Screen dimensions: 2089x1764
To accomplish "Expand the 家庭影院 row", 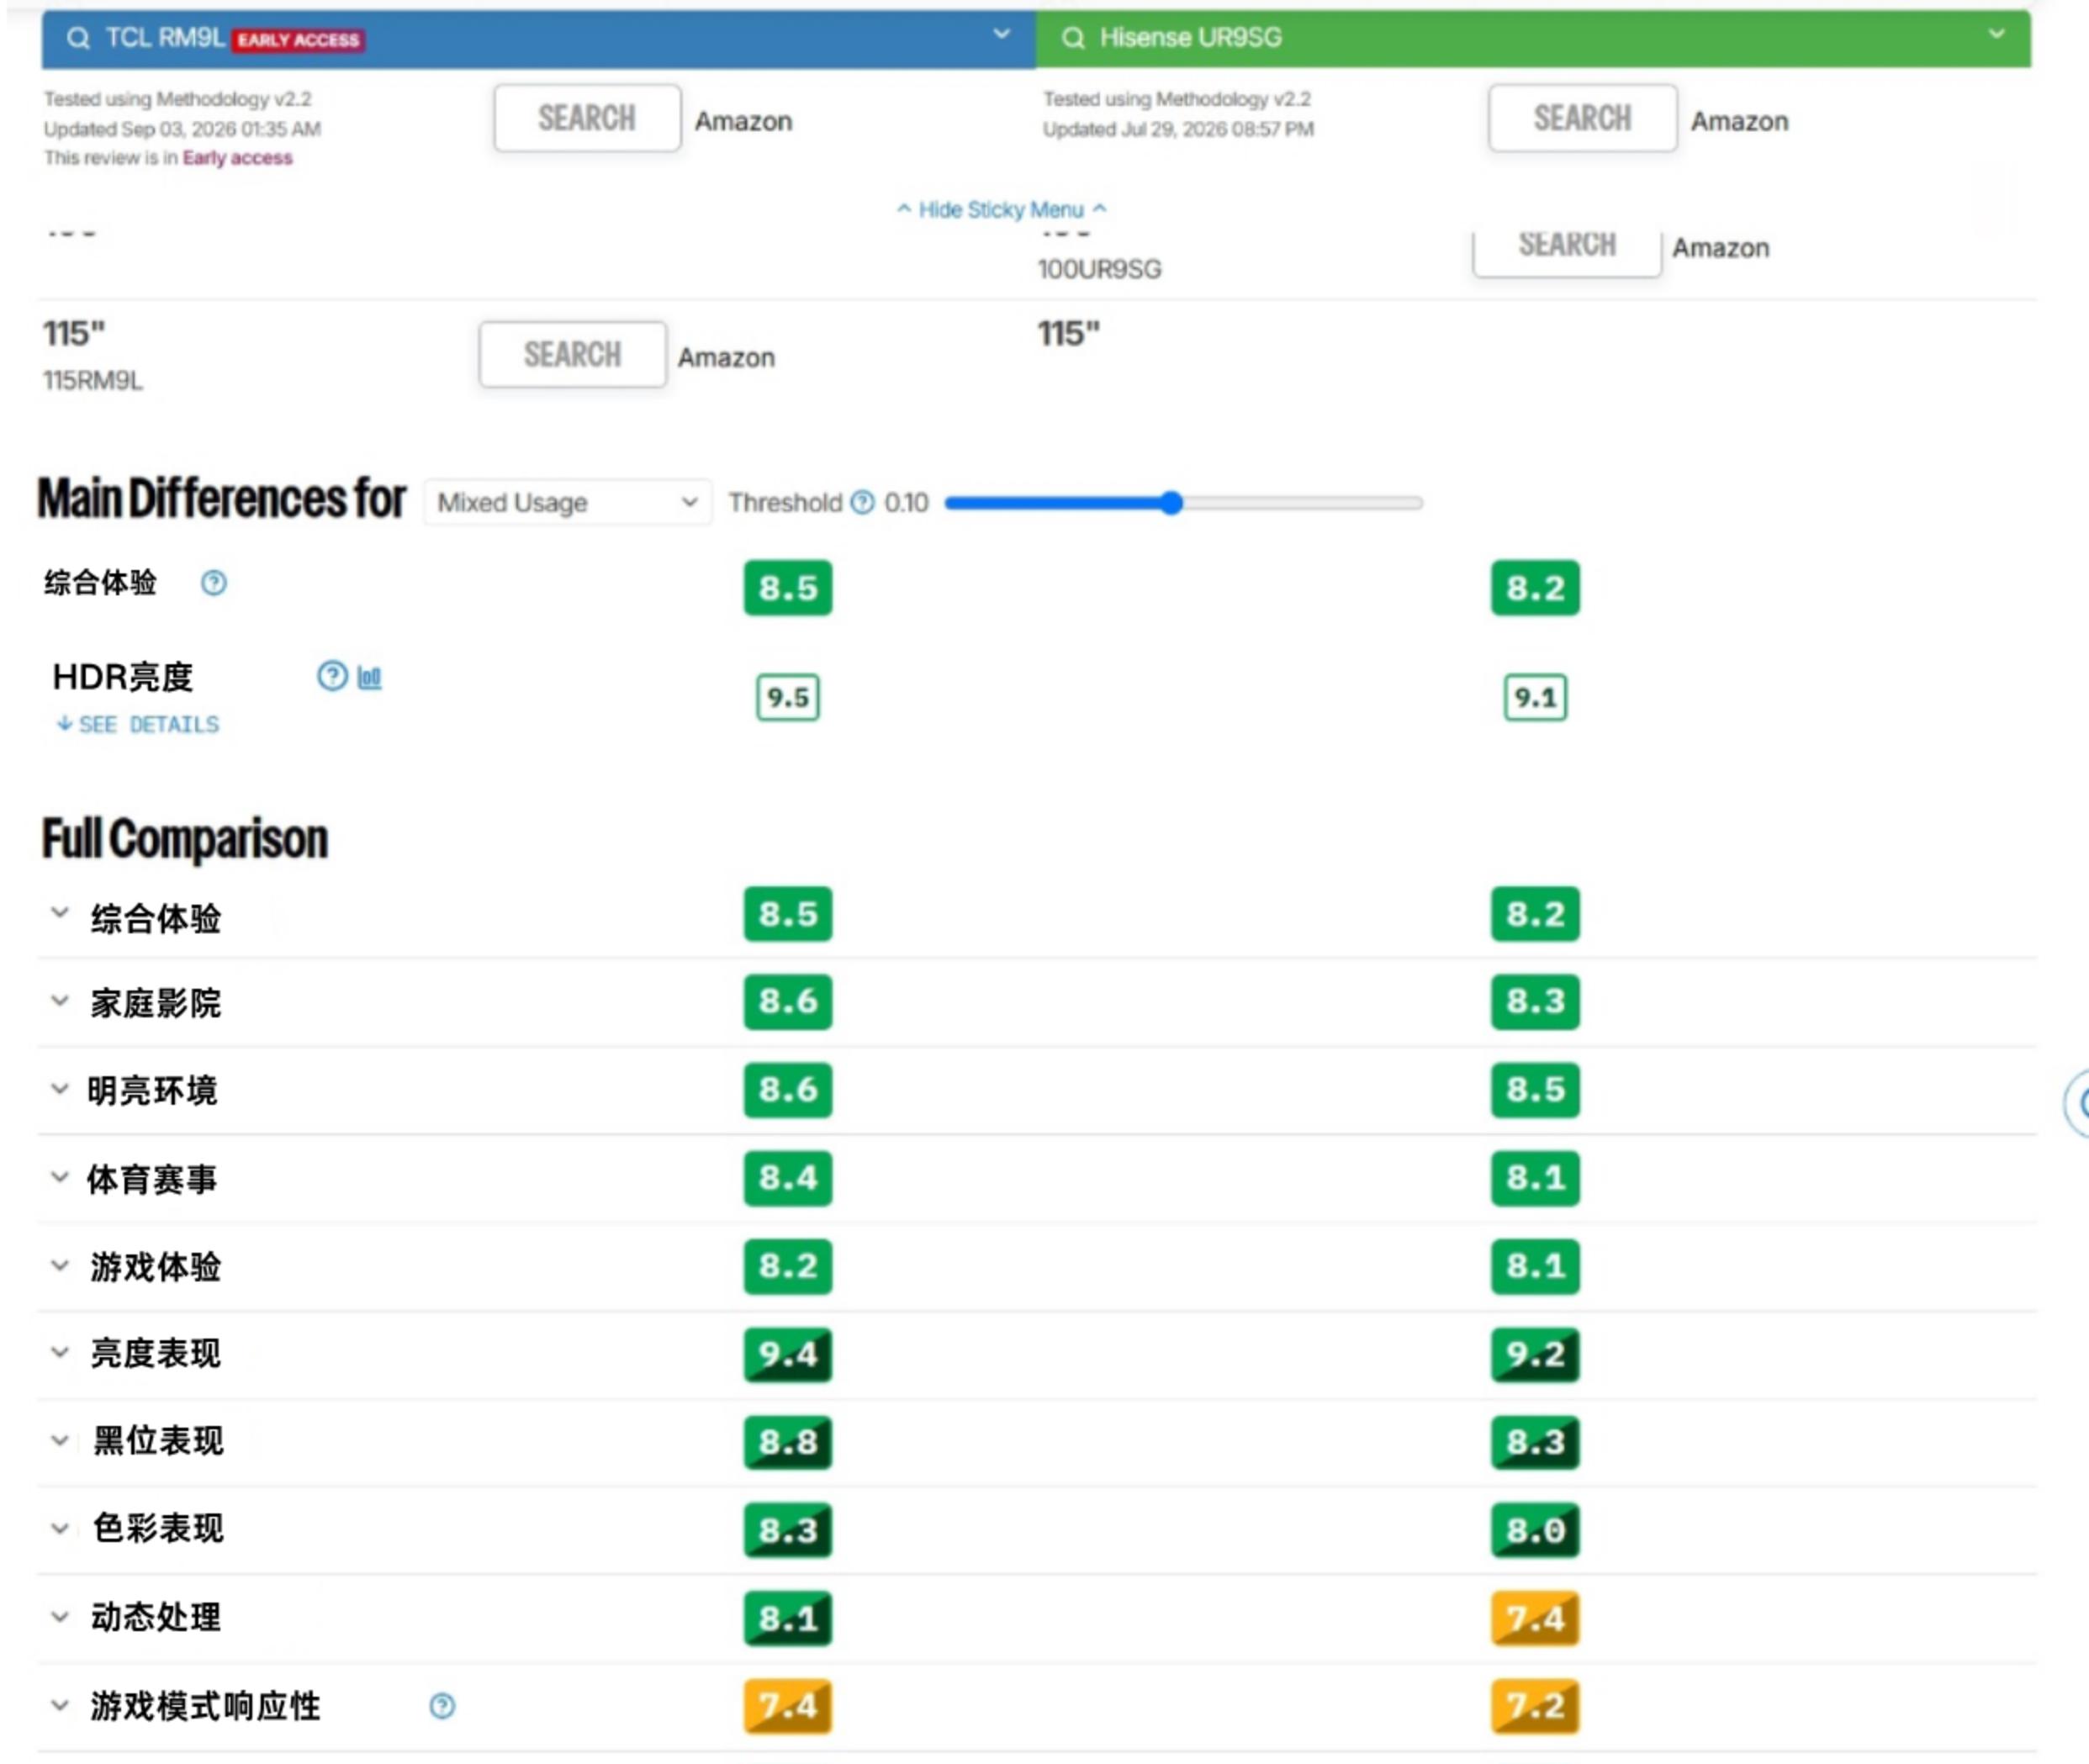I will pyautogui.click(x=60, y=1001).
